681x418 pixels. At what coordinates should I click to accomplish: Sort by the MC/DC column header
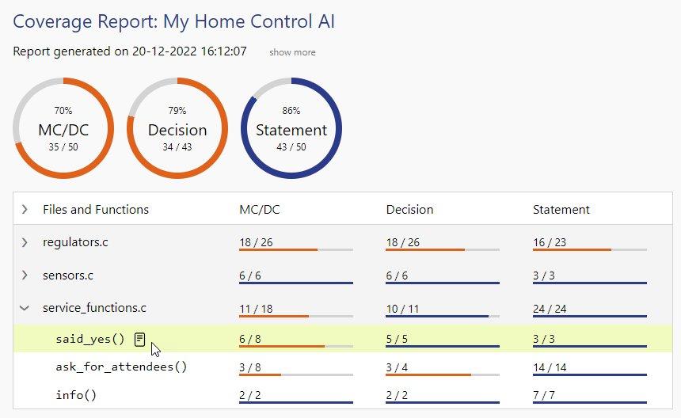(260, 210)
